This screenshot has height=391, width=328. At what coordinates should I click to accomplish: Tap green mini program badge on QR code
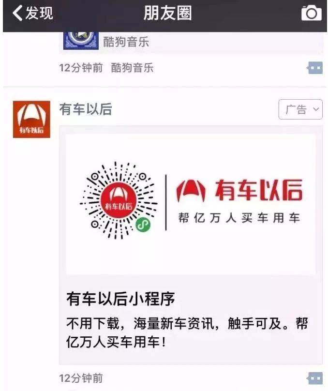click(143, 225)
